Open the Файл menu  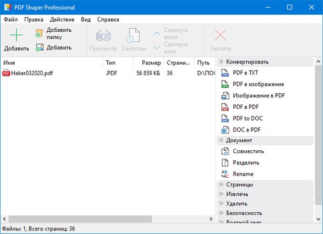click(x=11, y=20)
